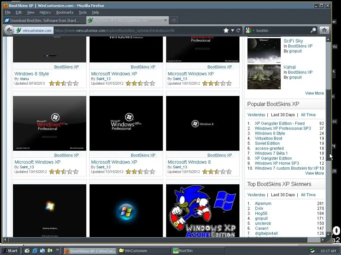Open author stanu's profile

click(24, 79)
